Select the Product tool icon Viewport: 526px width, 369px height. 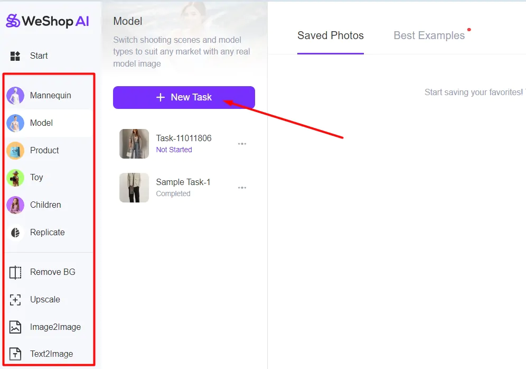point(15,151)
